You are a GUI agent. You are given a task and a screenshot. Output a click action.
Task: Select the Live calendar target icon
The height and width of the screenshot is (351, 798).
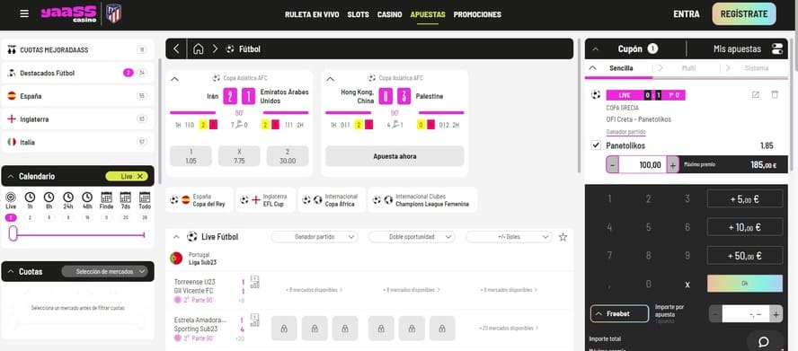11,197
